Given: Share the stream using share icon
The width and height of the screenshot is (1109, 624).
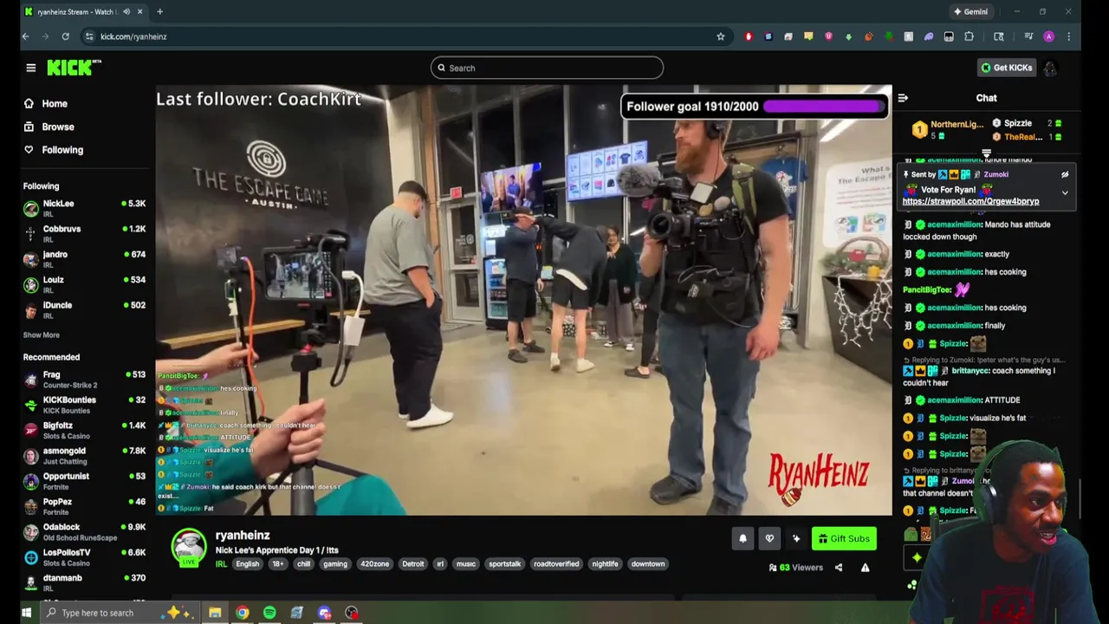Looking at the screenshot, I should pos(839,568).
